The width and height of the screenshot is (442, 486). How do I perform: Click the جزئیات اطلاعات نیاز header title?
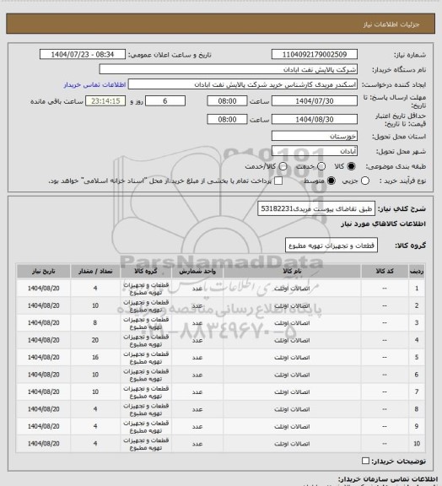click(x=391, y=24)
